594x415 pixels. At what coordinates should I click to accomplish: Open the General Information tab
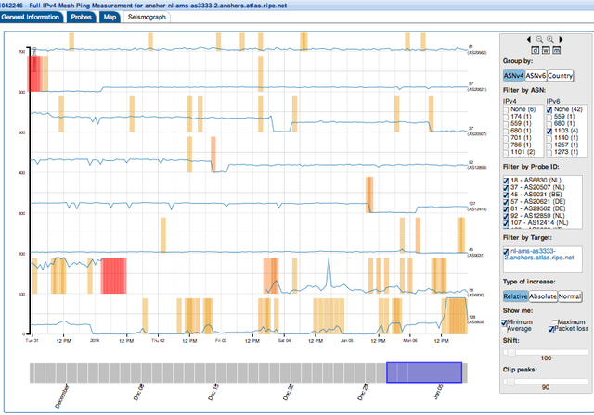point(31,17)
